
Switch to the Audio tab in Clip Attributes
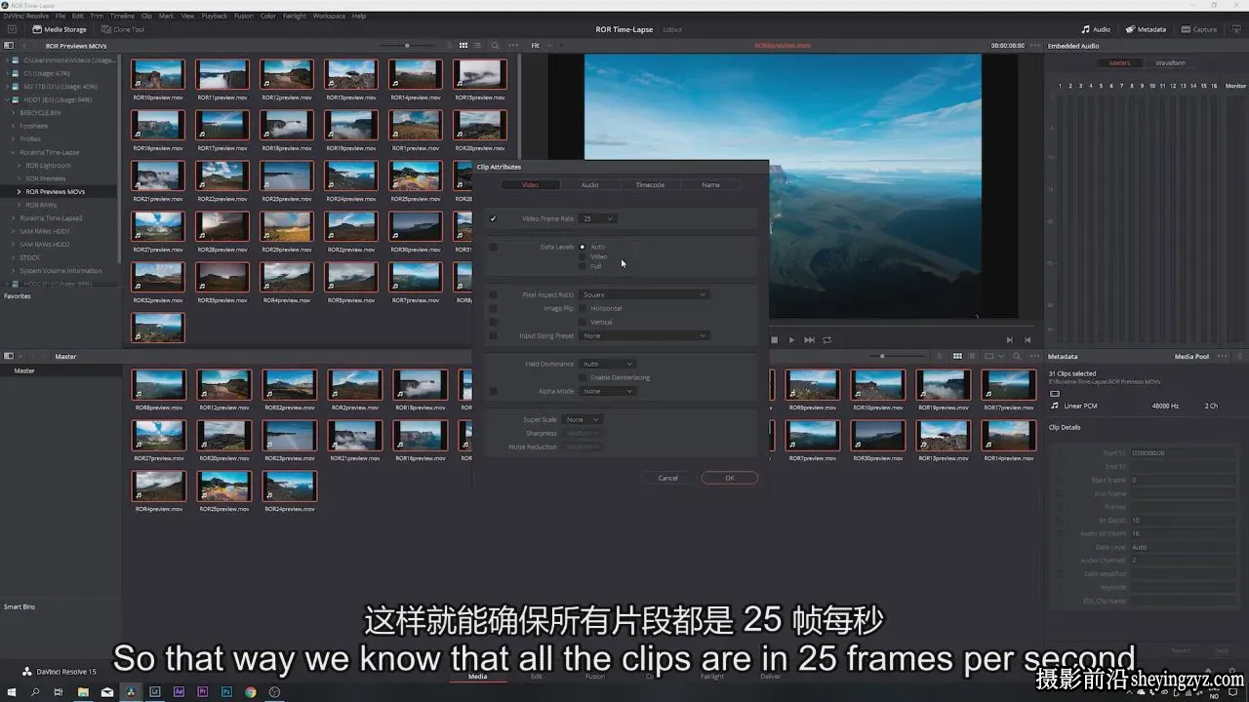[590, 184]
